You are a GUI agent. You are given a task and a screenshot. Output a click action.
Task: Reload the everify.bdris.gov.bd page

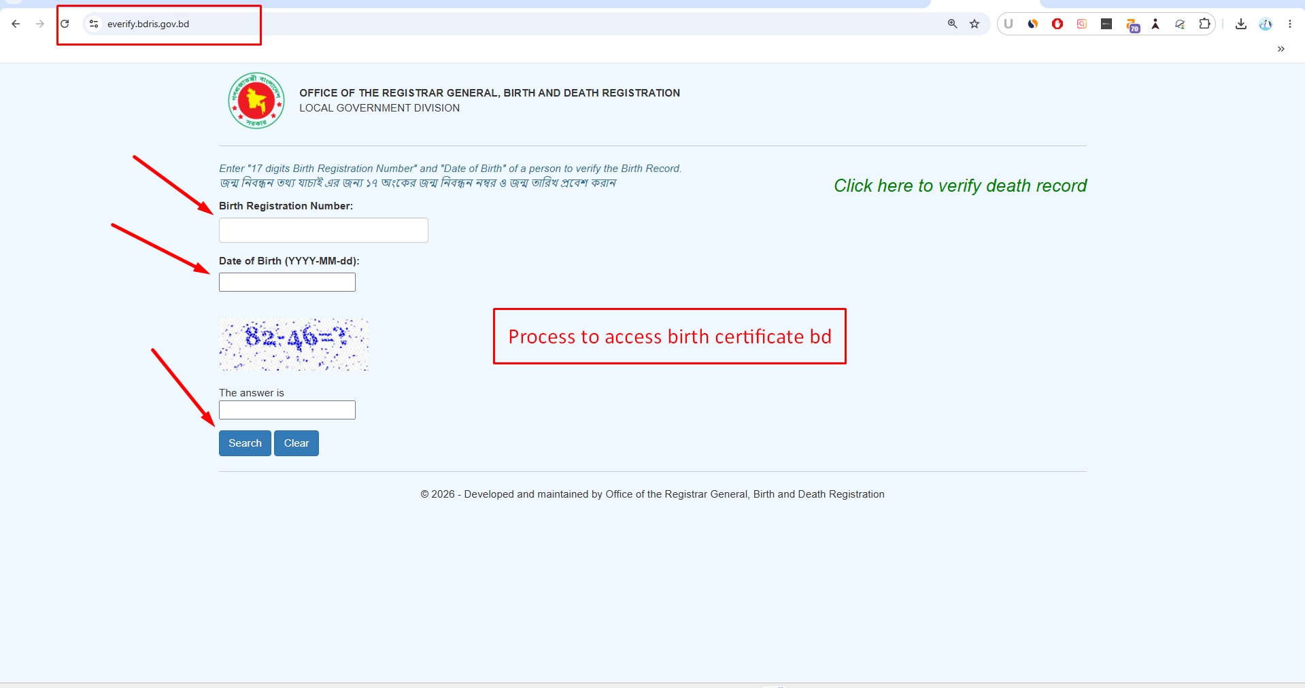[65, 24]
